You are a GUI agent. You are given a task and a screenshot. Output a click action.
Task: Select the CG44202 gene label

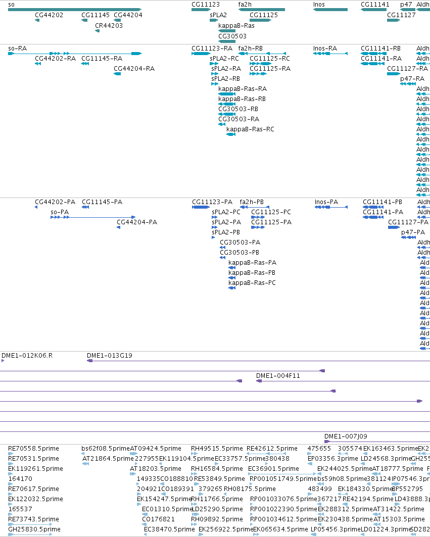[49, 15]
